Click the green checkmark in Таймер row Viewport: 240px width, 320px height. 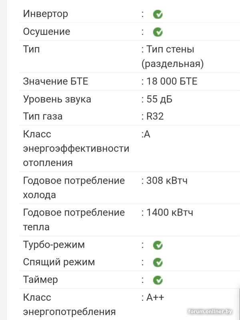coord(158,280)
